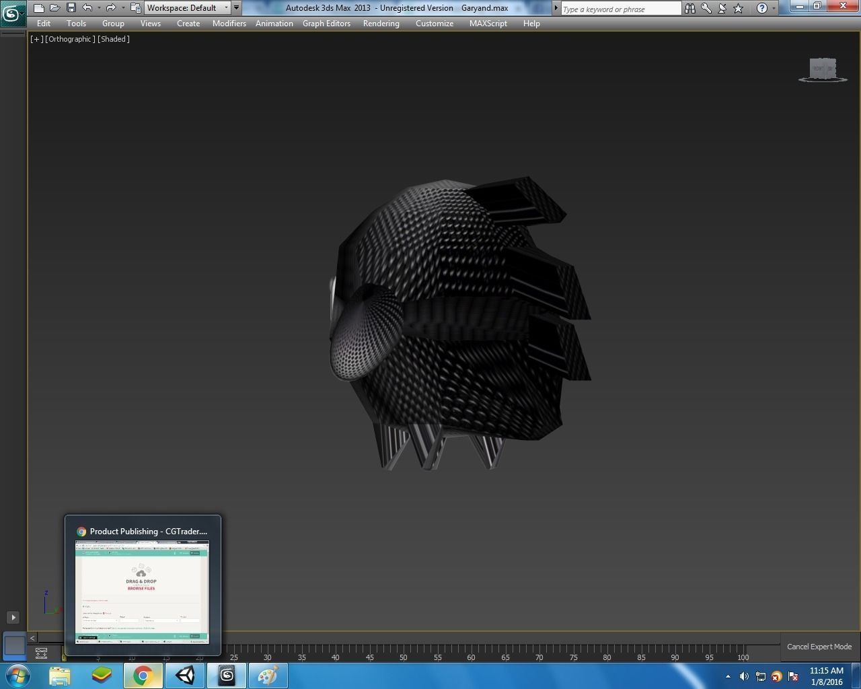Open the Help menu

pos(531,24)
